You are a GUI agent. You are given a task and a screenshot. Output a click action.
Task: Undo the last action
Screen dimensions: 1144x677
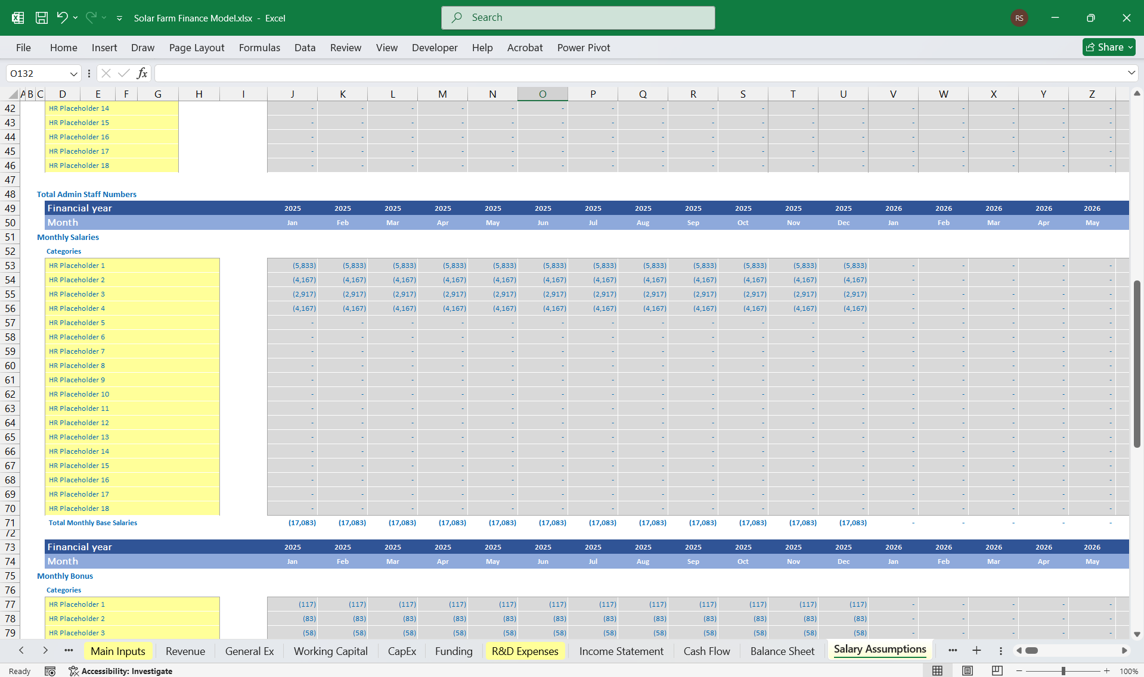pos(63,17)
